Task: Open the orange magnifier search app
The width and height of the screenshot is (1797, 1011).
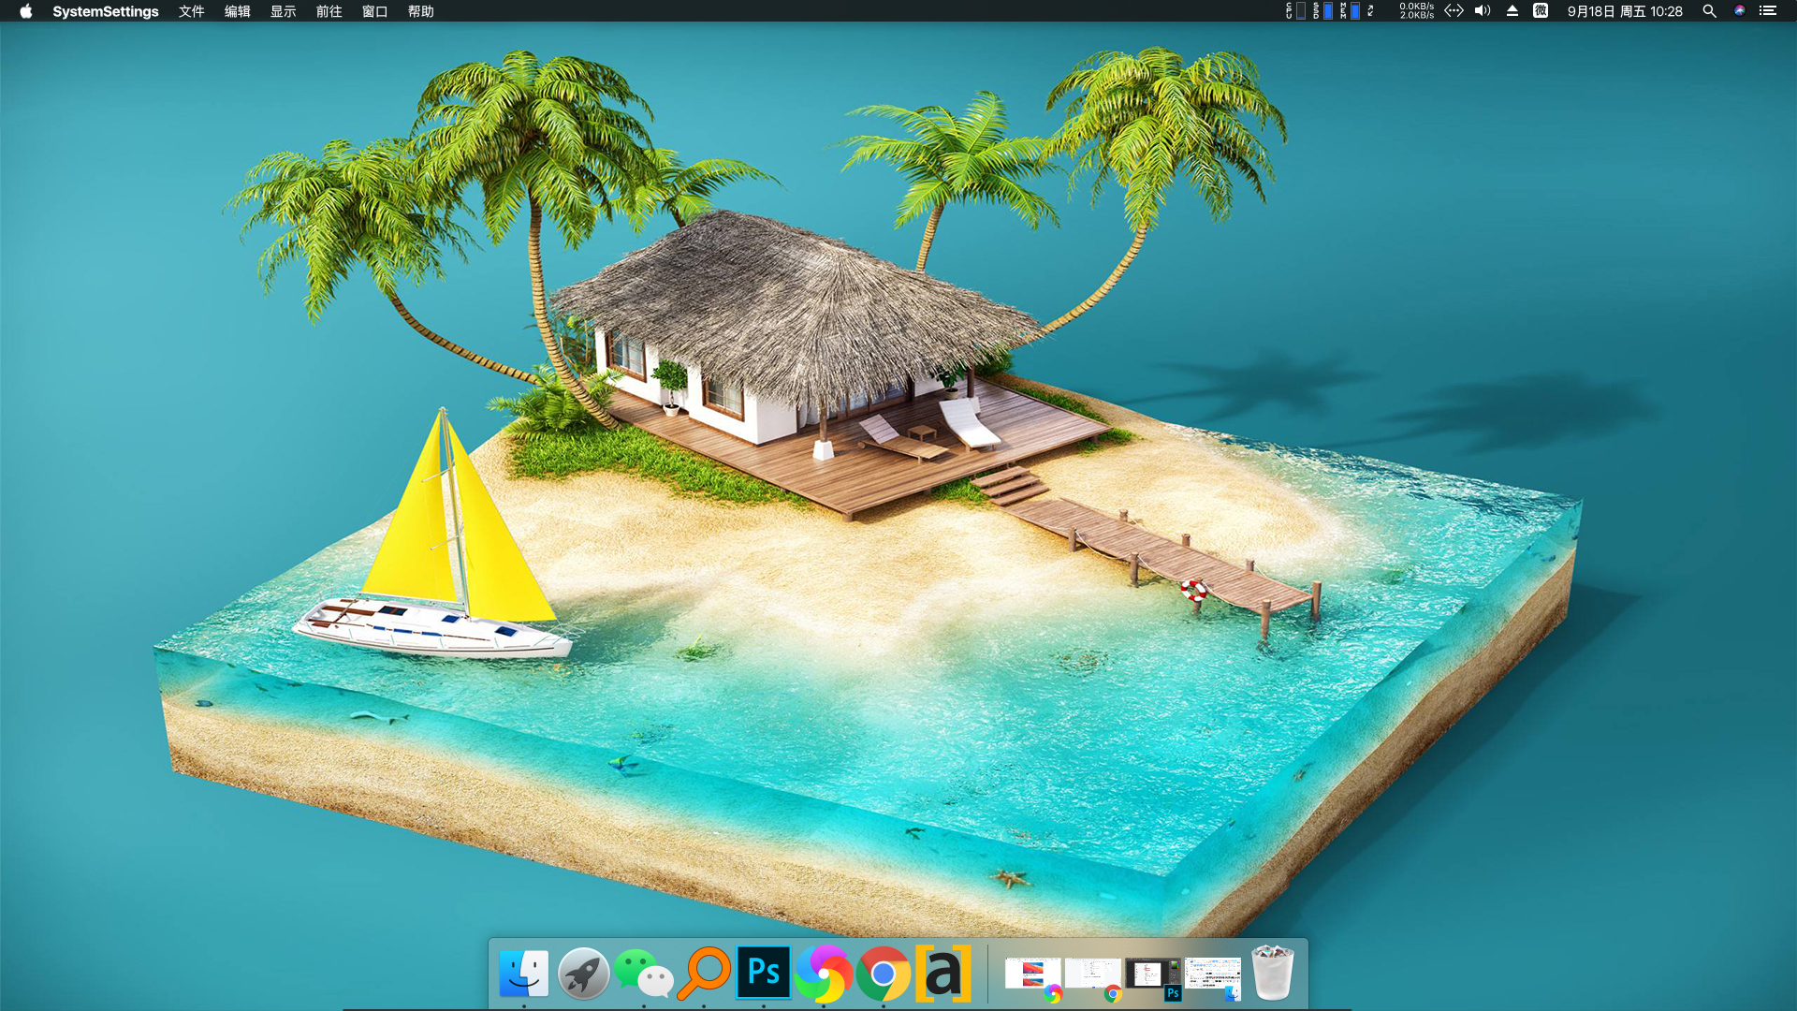Action: point(705,974)
